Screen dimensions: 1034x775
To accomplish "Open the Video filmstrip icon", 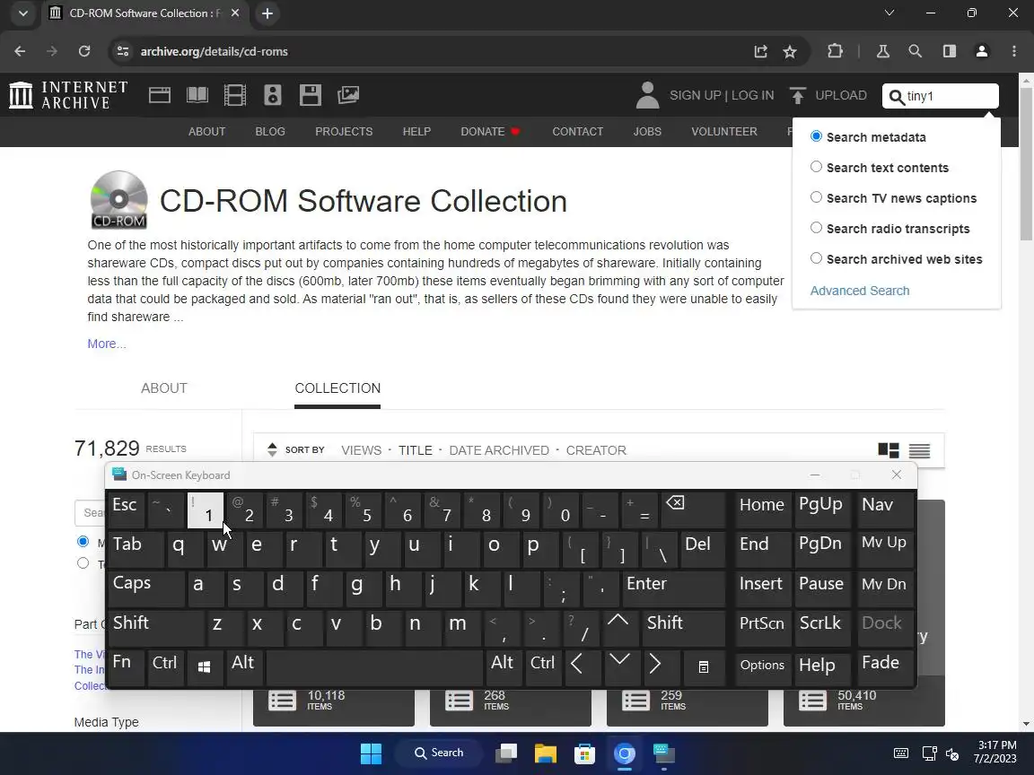I will tap(235, 96).
